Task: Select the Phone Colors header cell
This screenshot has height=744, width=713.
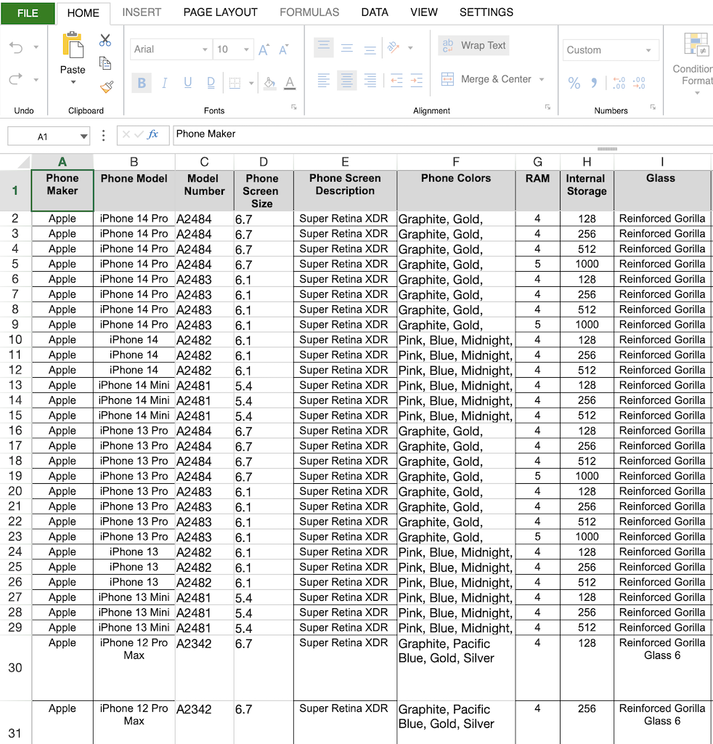Action: (x=456, y=190)
